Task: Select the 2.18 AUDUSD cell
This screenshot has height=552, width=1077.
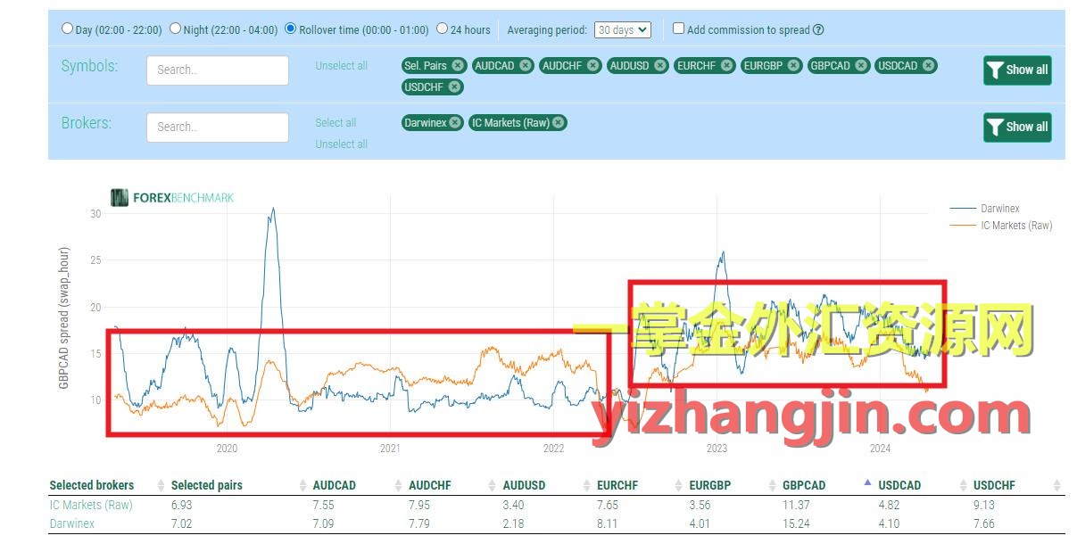Action: [514, 523]
